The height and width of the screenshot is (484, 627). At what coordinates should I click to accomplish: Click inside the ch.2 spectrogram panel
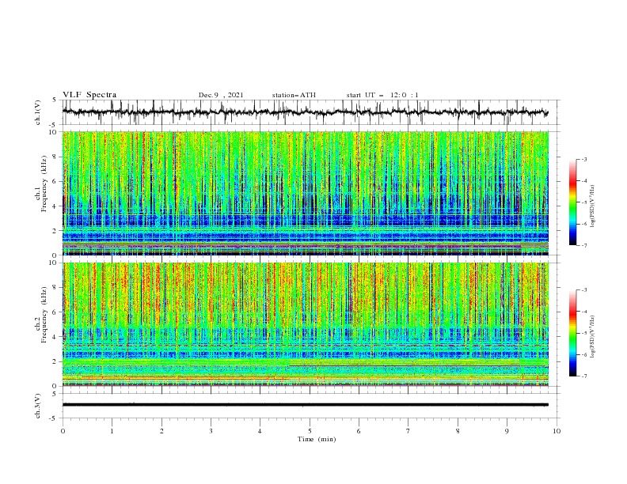click(x=306, y=324)
